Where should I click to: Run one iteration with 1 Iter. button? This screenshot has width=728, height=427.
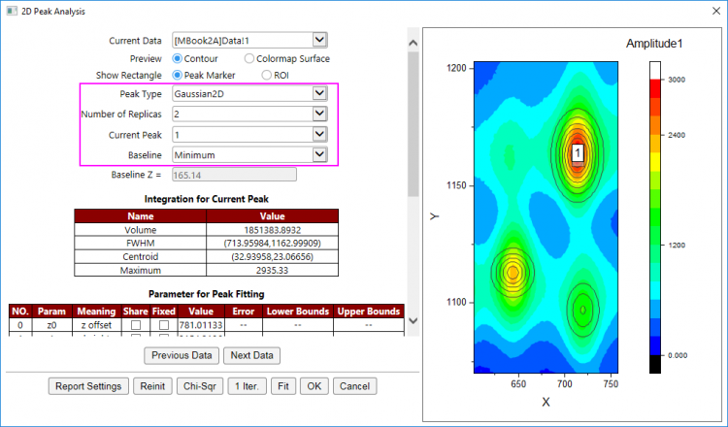(x=247, y=386)
